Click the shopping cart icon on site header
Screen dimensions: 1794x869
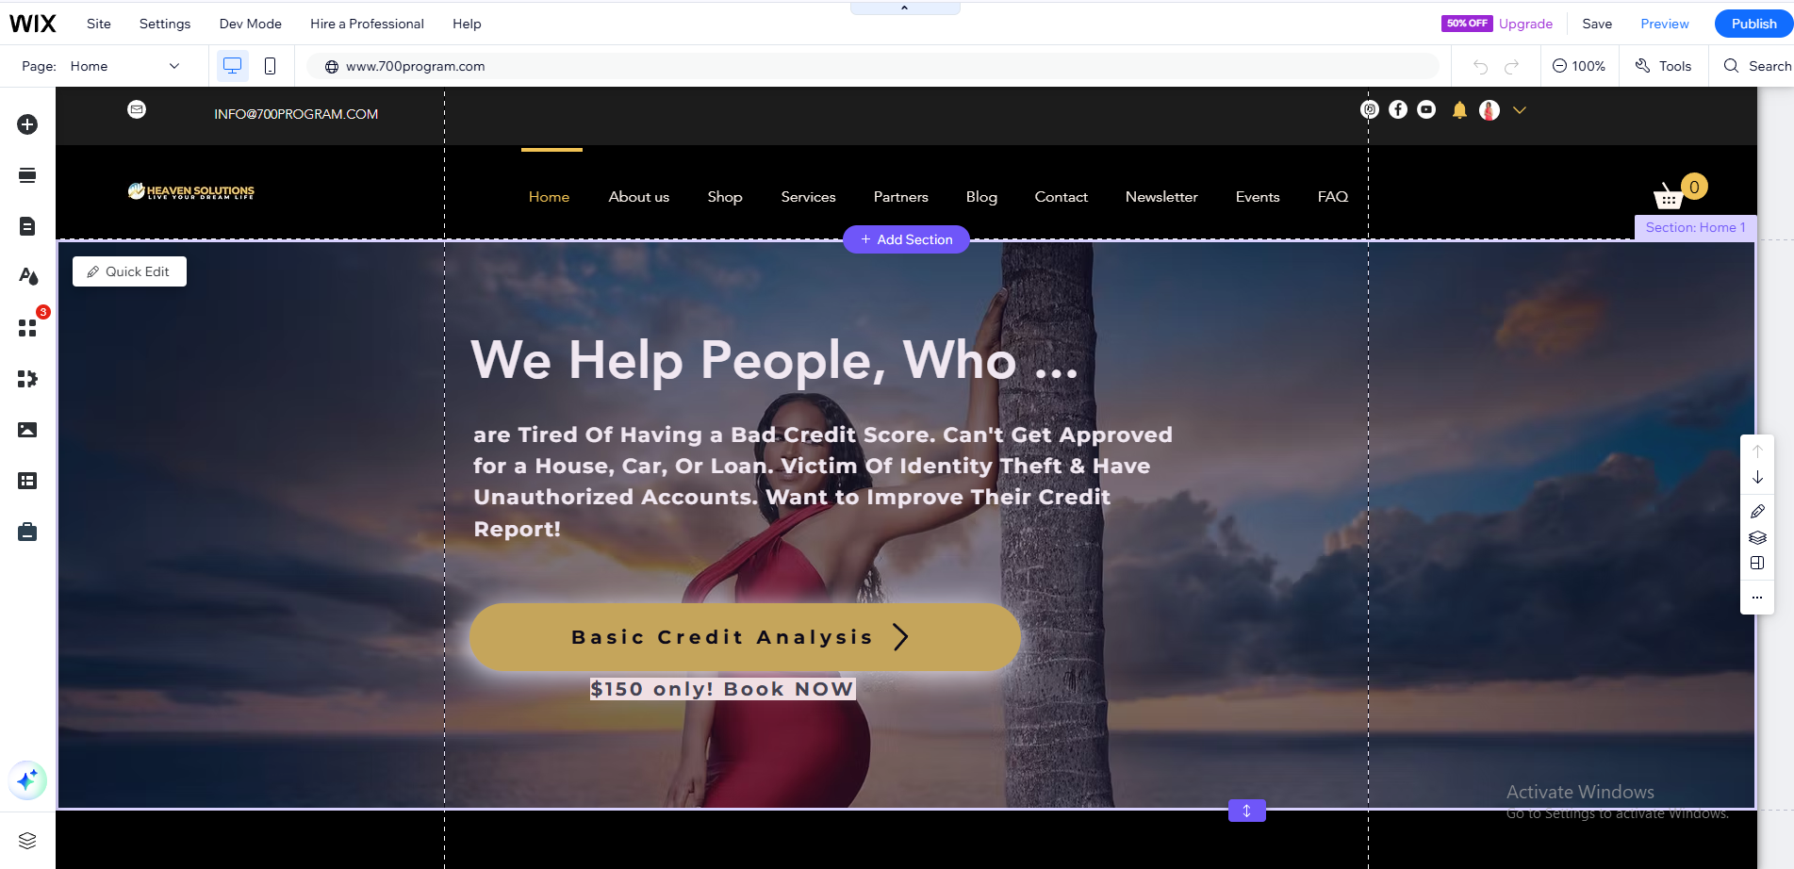coord(1669,196)
